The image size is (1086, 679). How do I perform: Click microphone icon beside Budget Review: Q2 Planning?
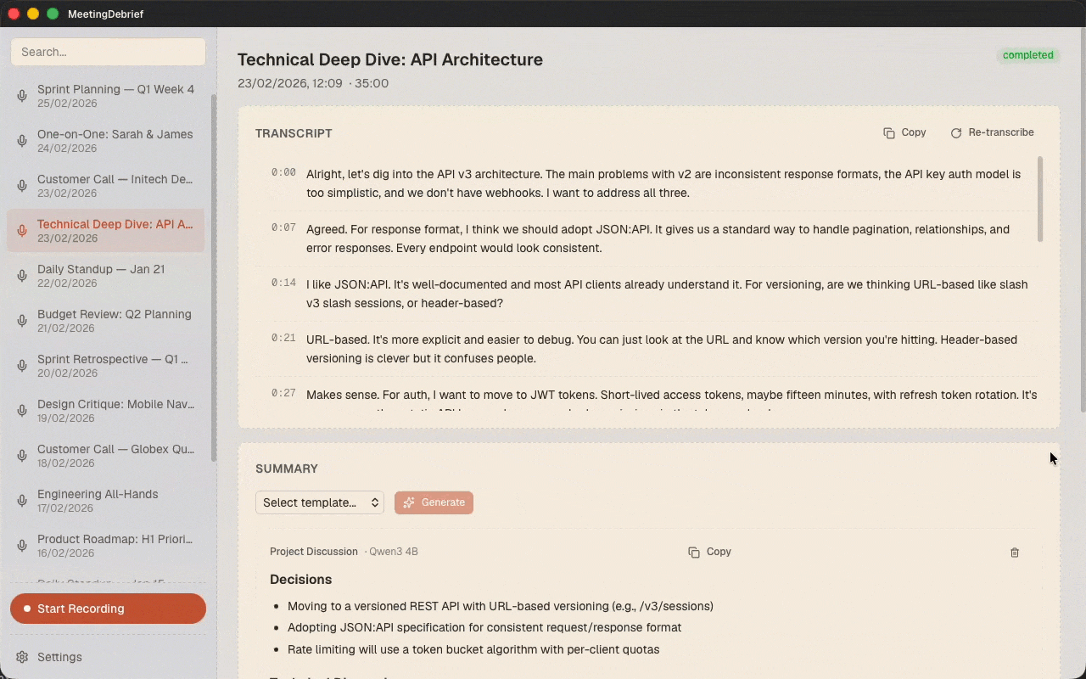coord(22,321)
